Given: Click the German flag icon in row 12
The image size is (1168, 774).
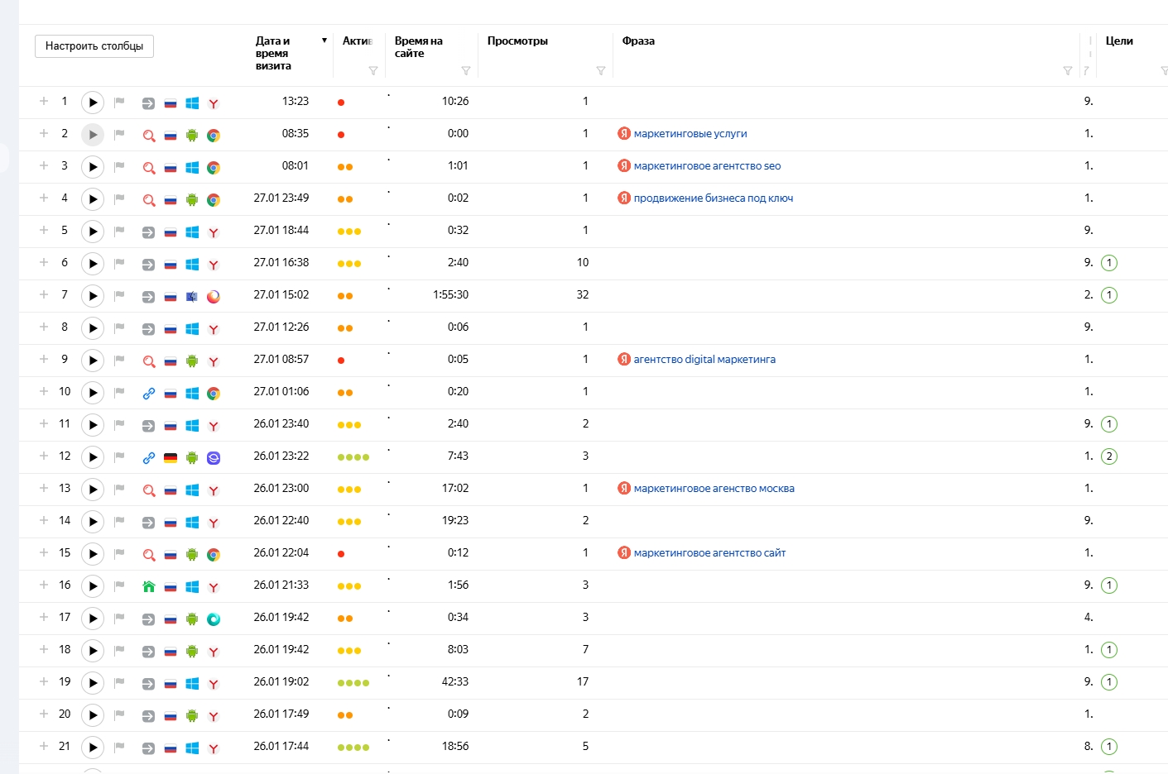Looking at the screenshot, I should (x=171, y=458).
